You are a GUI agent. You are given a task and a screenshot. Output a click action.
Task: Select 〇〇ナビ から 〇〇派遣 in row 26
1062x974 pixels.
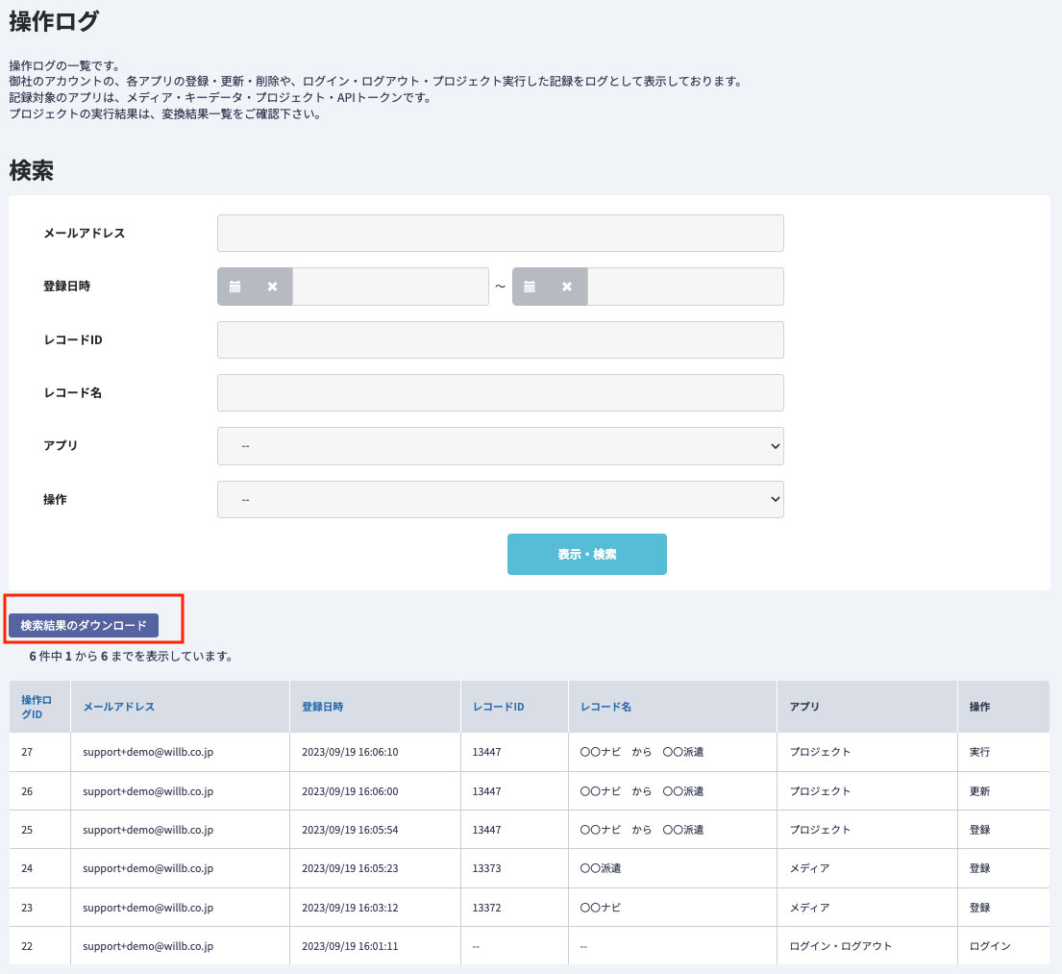[642, 791]
